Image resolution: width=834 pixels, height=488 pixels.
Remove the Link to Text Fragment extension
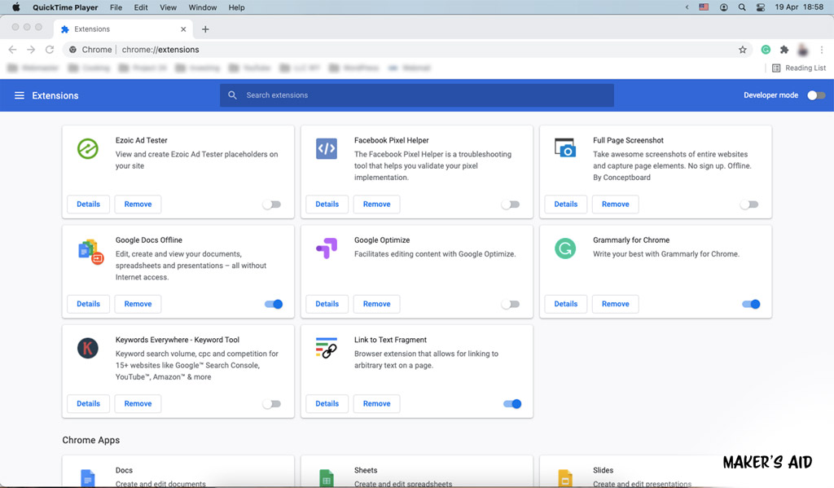pos(376,404)
